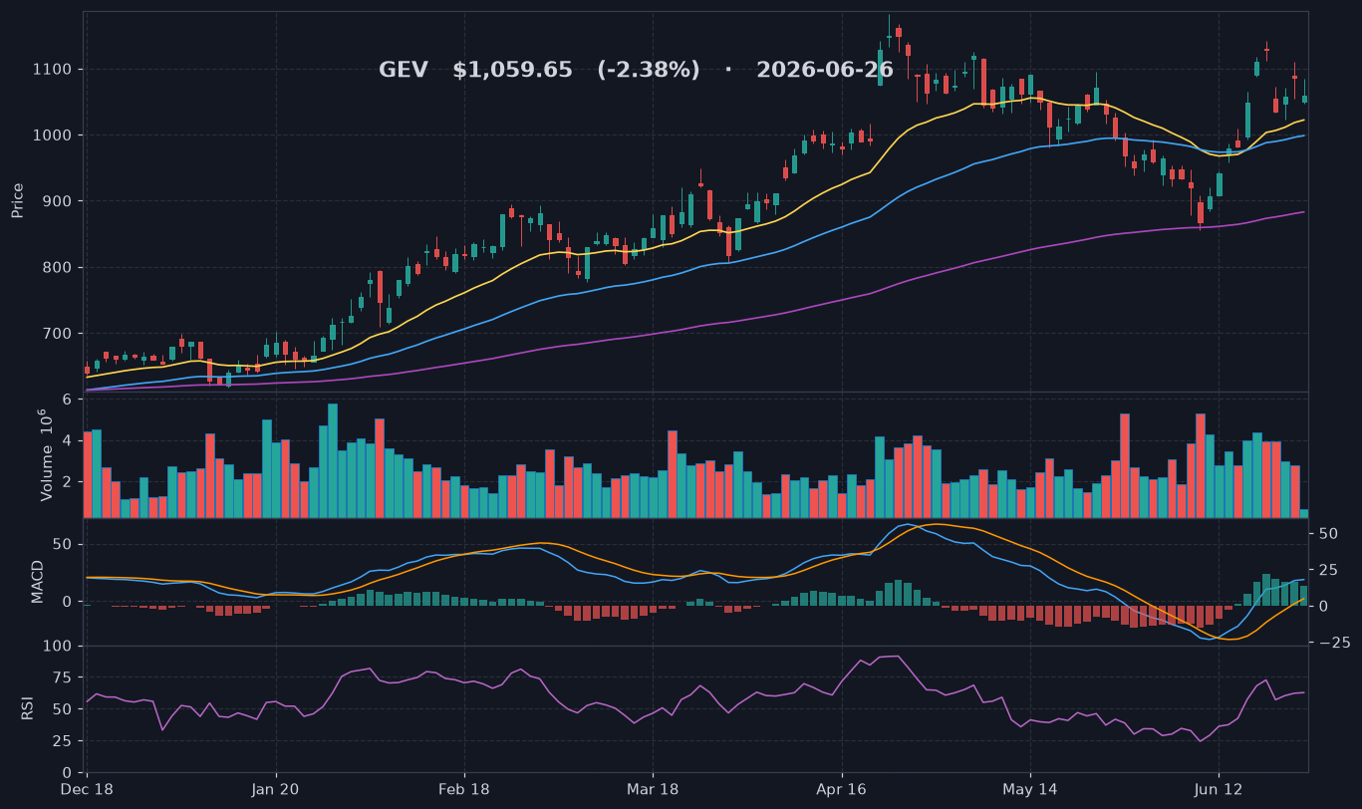Click the Jun 12 x-axis date label
The width and height of the screenshot is (1362, 809).
coord(1219,789)
